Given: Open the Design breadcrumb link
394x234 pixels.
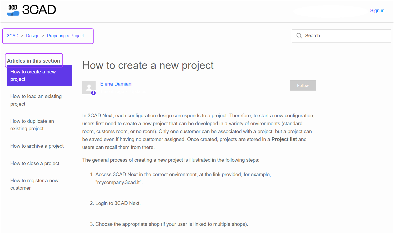Looking at the screenshot, I should point(33,36).
